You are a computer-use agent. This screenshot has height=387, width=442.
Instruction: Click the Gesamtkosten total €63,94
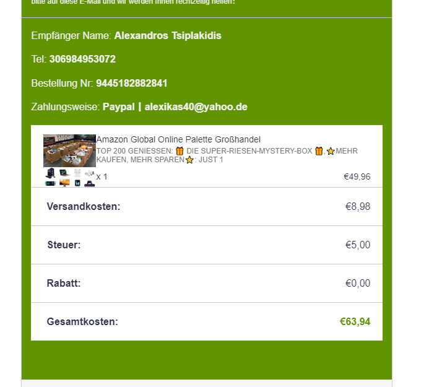[355, 321]
